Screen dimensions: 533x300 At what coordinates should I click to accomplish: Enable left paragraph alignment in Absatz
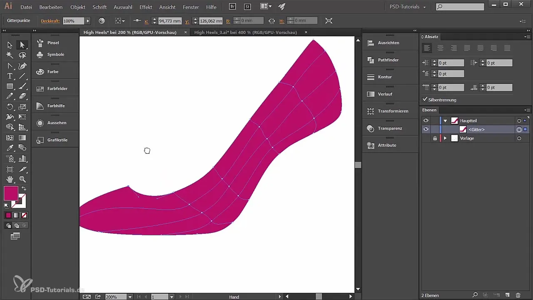coord(427,48)
